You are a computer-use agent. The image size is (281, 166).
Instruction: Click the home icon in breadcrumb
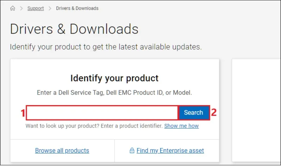pos(13,8)
